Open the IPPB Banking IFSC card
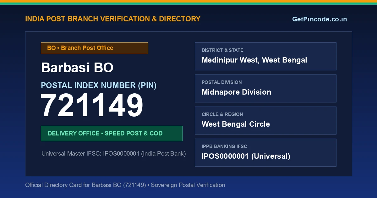Image resolution: width=377 pixels, height=198 pixels. tap(265, 152)
